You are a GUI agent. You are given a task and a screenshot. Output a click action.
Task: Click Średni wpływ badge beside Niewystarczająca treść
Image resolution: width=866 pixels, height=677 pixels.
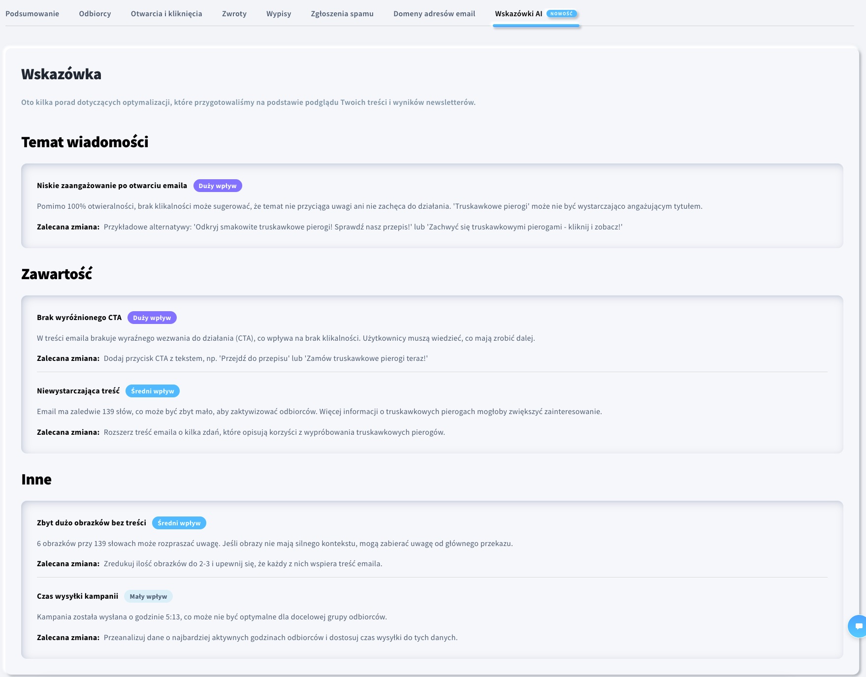coord(153,391)
